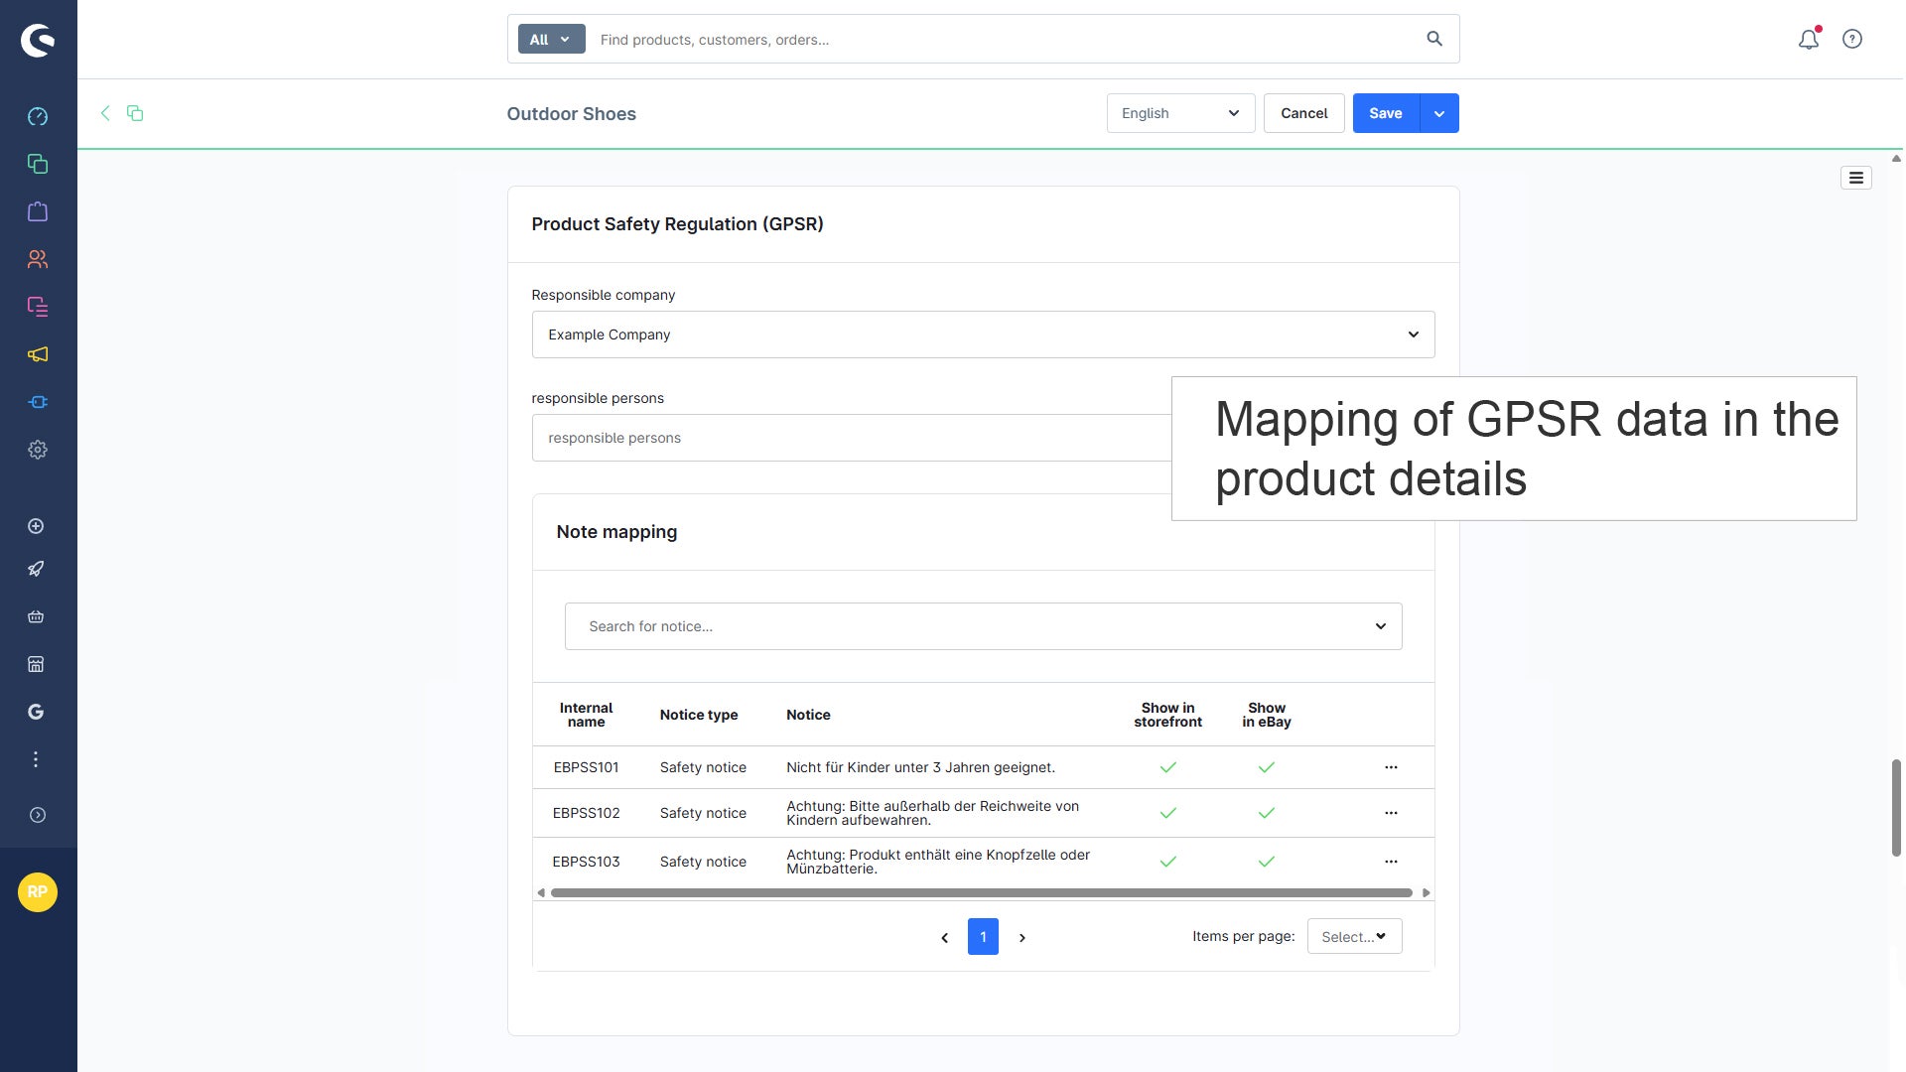This screenshot has height=1072, width=1906.
Task: Click the circled plus sidebar icon
Action: point(36,526)
